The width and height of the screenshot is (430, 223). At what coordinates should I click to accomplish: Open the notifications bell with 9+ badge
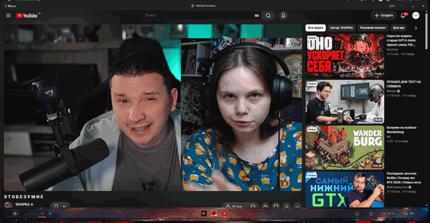[404, 15]
